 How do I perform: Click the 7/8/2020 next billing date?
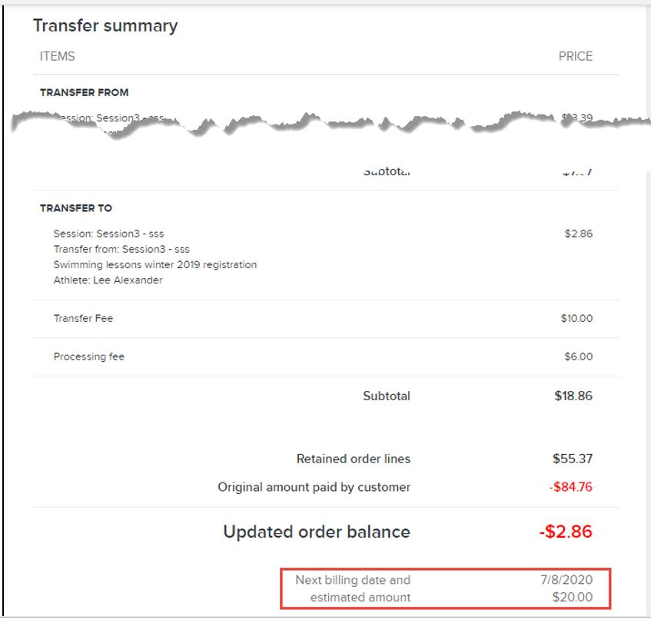click(x=566, y=579)
